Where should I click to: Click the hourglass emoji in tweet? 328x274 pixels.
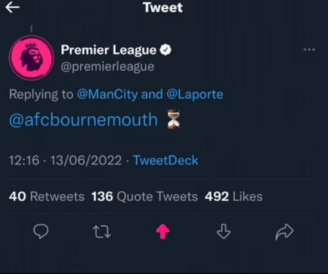[x=173, y=120]
